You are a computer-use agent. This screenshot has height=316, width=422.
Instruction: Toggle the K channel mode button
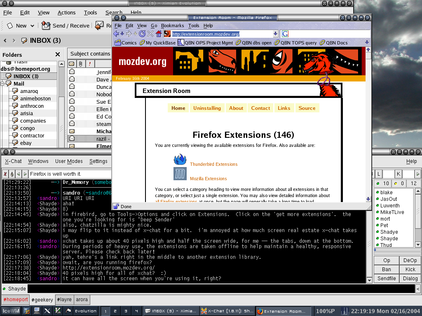point(399,174)
